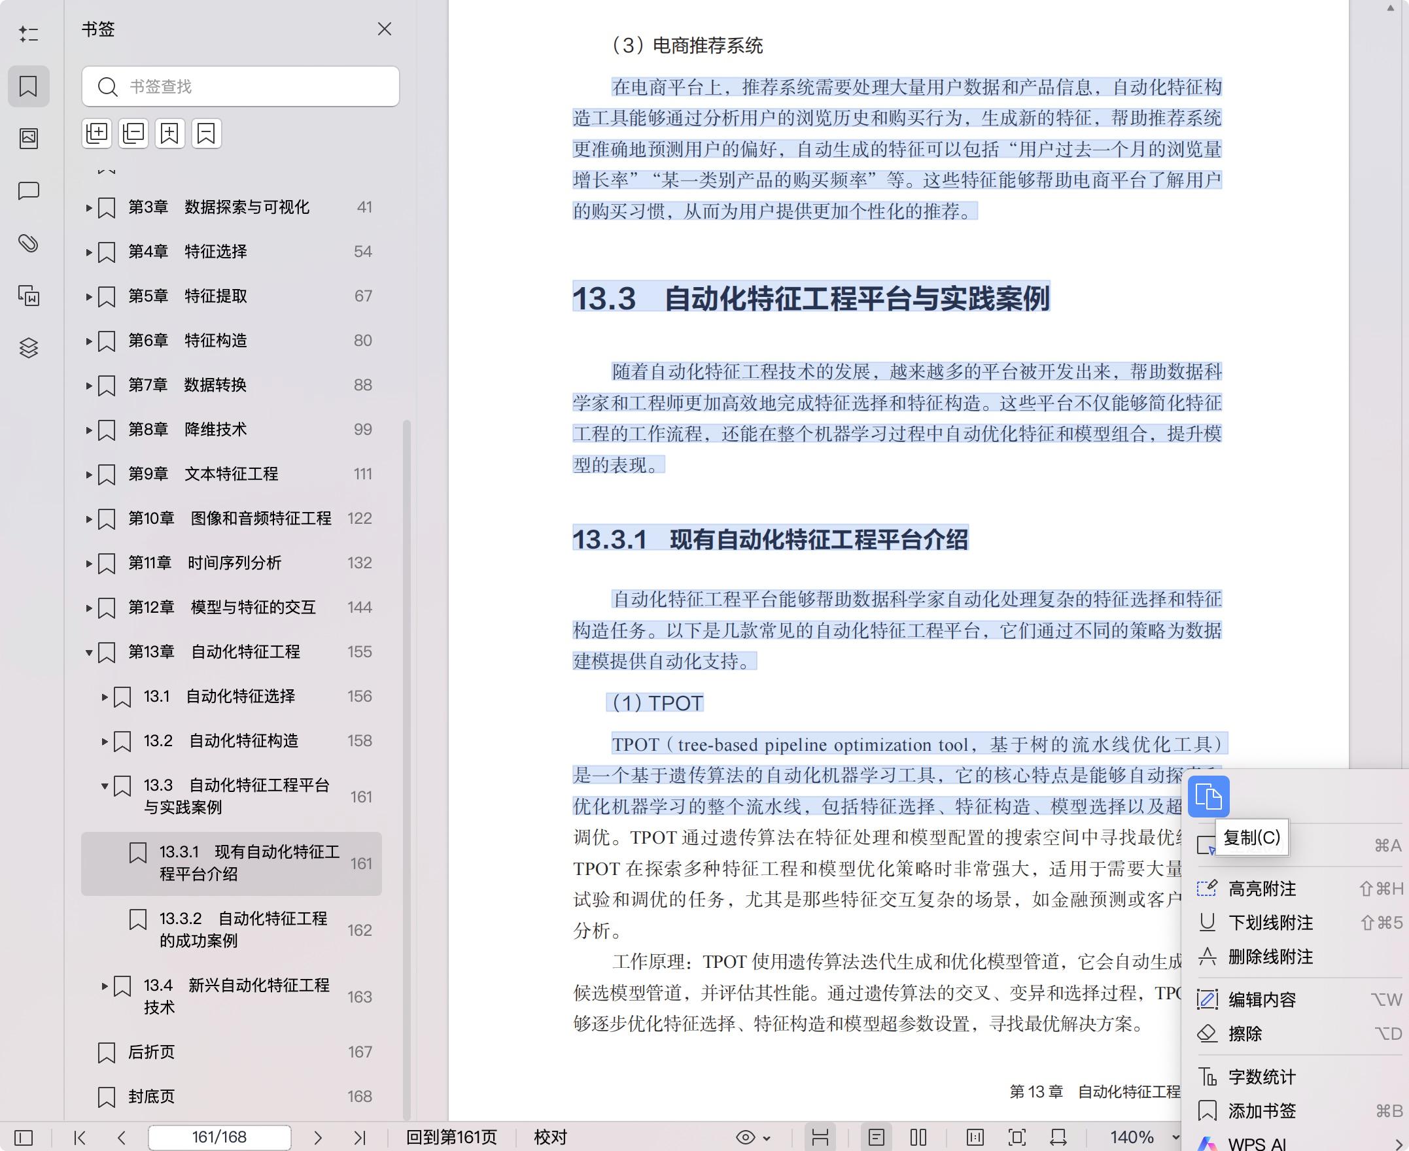Expand the 13.1 自动化特征选择 bookmark
This screenshot has height=1151, width=1409.
105,697
